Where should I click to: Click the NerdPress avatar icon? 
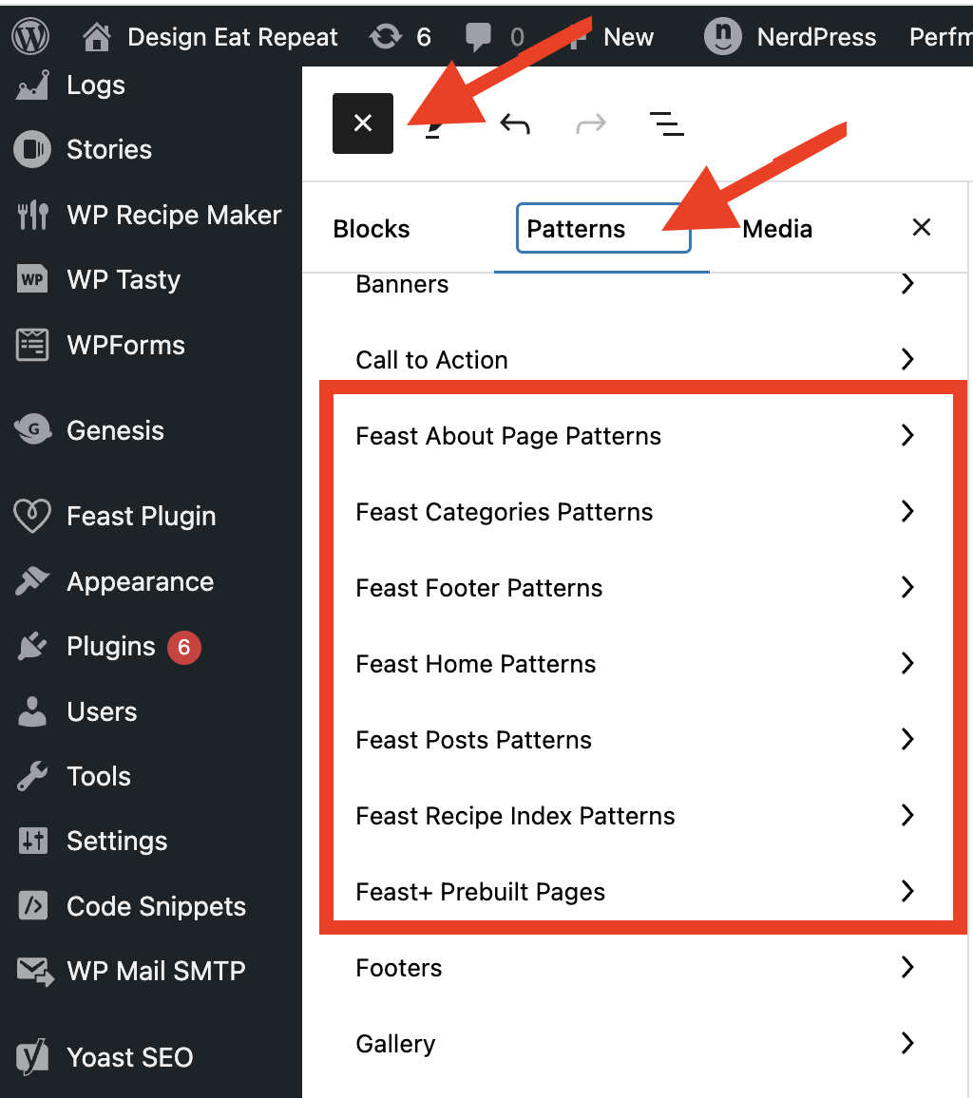pyautogui.click(x=722, y=37)
